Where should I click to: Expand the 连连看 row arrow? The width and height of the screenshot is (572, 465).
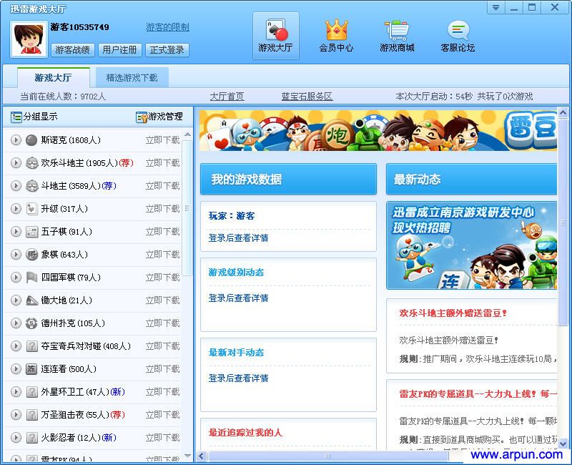(x=16, y=369)
